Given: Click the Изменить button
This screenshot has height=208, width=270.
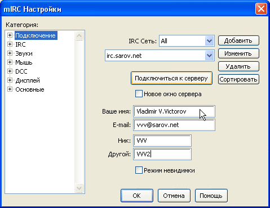Looking at the screenshot, I should (238, 53).
